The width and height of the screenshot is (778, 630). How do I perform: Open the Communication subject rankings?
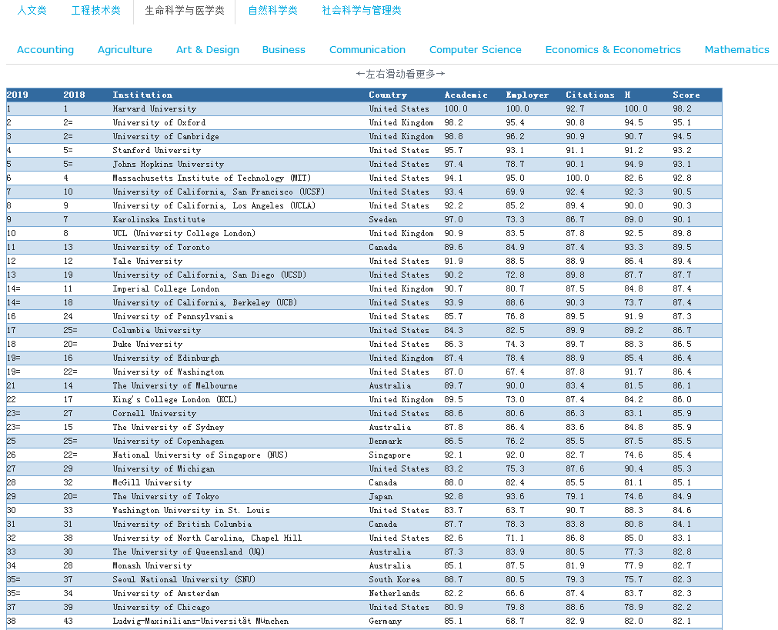pyautogui.click(x=367, y=50)
